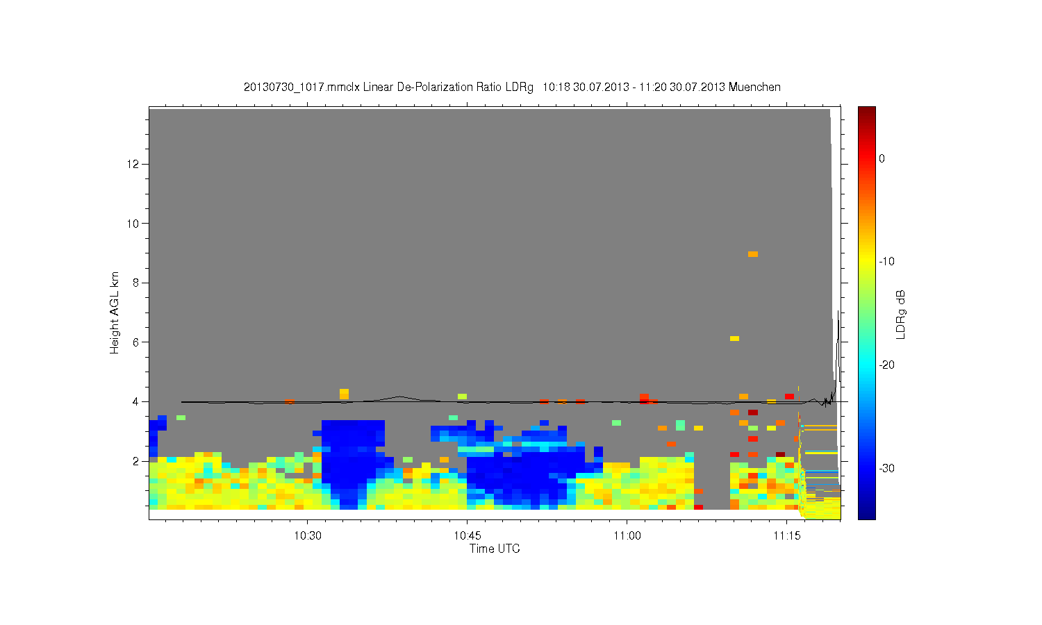Click the Time UTC axis title

pyautogui.click(x=495, y=549)
